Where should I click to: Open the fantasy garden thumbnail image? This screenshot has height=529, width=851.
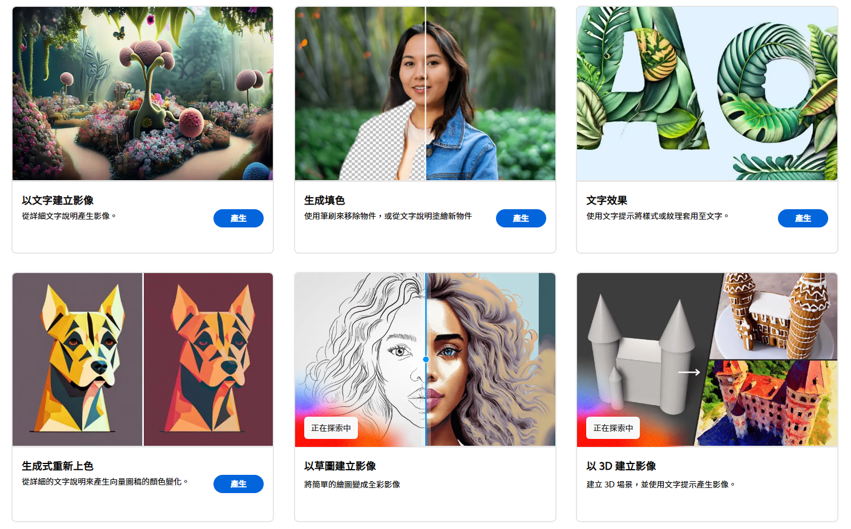143,93
